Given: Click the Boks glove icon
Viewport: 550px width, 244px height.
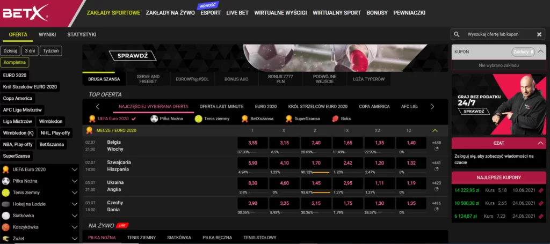Looking at the screenshot, I should pyautogui.click(x=335, y=119).
